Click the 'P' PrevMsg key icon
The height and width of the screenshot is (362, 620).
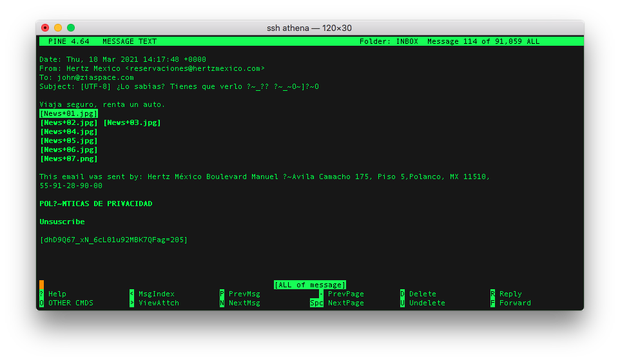(x=222, y=294)
